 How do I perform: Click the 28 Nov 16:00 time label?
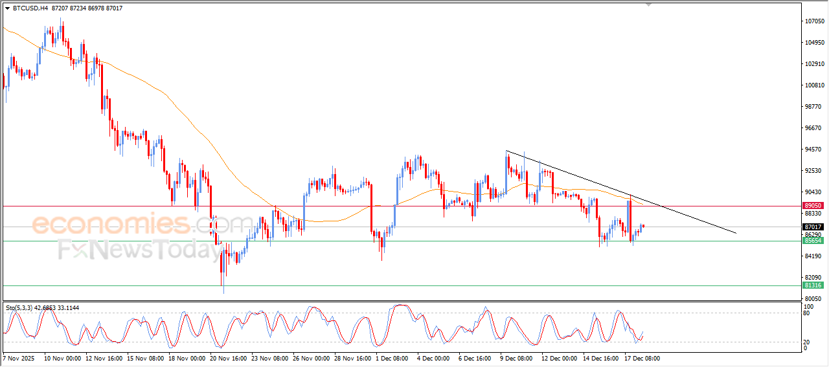click(352, 358)
